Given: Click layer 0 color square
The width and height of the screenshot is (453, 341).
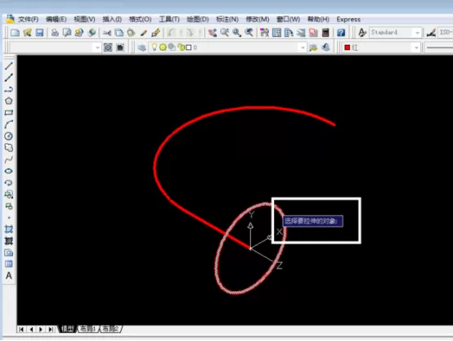Looking at the screenshot, I should [189, 47].
